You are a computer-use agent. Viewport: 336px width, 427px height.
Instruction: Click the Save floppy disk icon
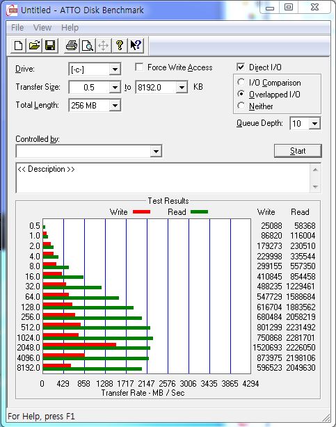[50, 45]
